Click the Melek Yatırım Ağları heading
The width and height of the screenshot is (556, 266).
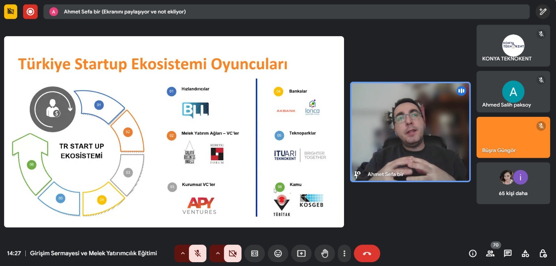210,133
